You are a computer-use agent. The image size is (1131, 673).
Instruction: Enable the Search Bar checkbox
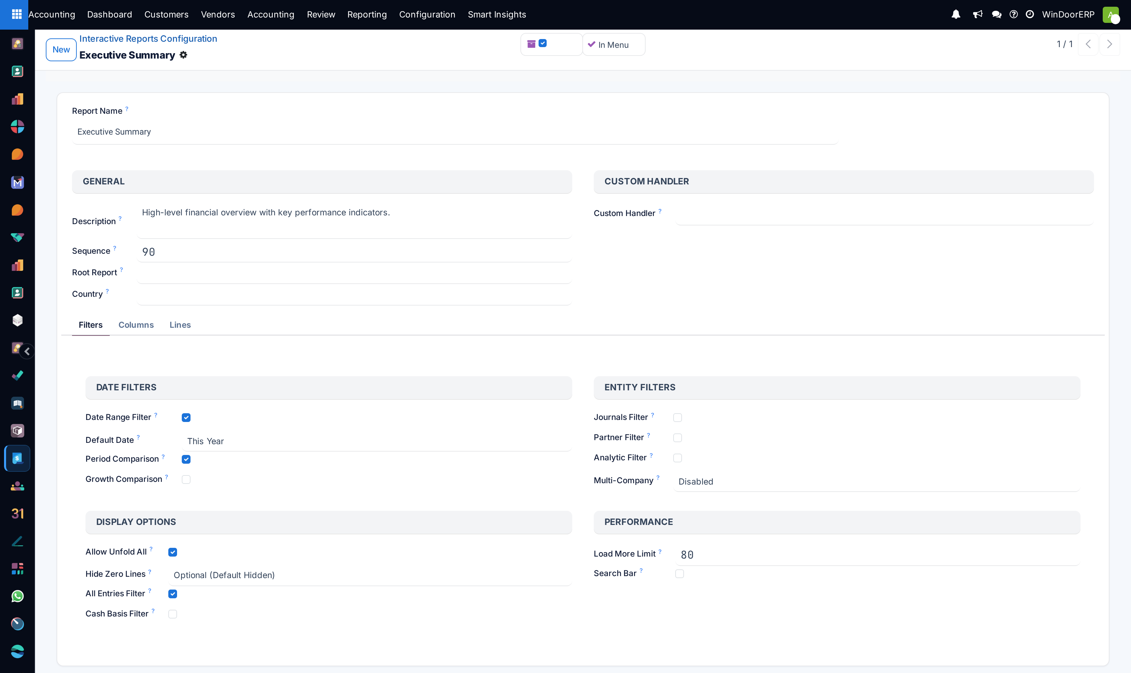[x=679, y=574]
